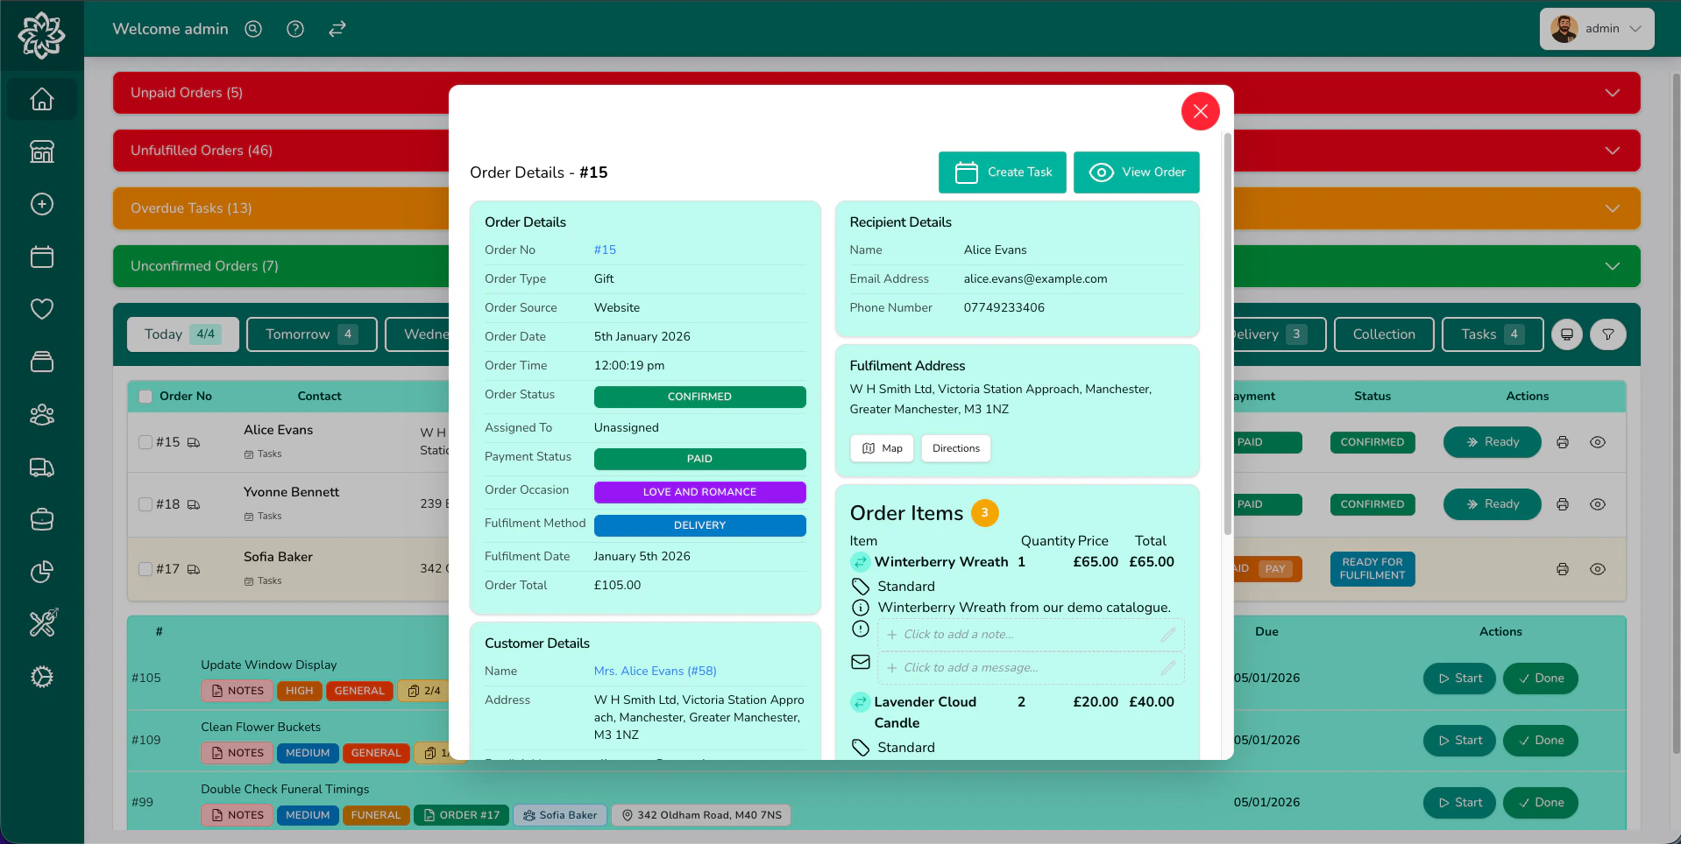Open the admin account dropdown
The width and height of the screenshot is (1681, 844).
point(1596,28)
